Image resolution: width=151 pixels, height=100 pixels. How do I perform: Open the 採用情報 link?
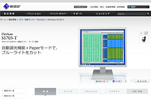(121, 7)
